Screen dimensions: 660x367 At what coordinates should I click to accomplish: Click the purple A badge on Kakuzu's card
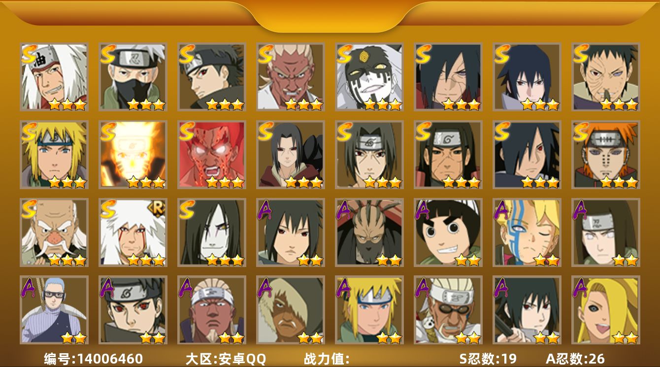344,209
